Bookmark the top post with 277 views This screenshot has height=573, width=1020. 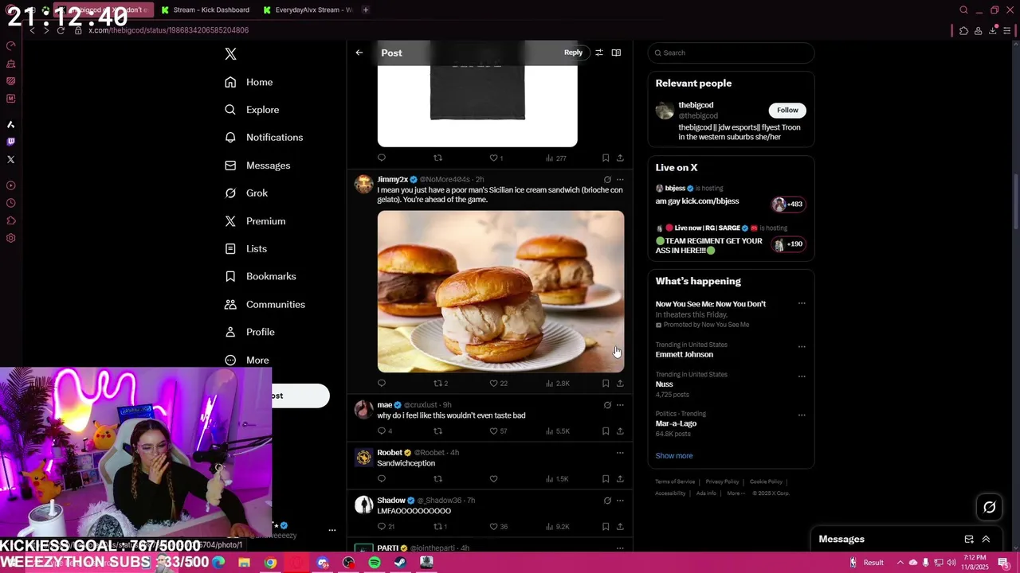606,158
